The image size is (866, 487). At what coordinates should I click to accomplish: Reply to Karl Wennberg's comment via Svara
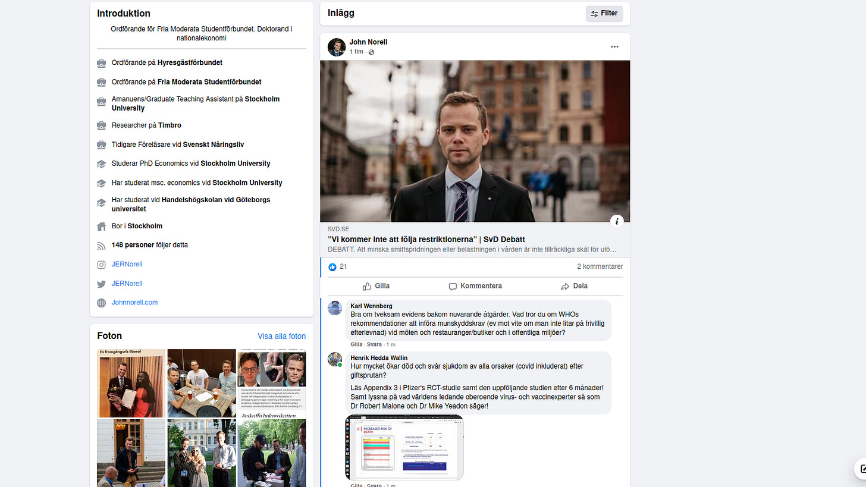[x=374, y=345]
